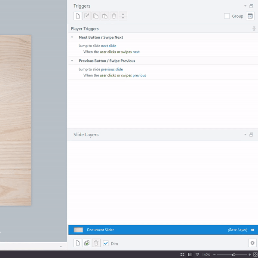Add a new slide layer

tap(78, 243)
